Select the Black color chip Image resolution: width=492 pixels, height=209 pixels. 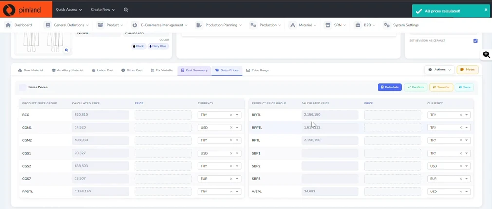(138, 46)
